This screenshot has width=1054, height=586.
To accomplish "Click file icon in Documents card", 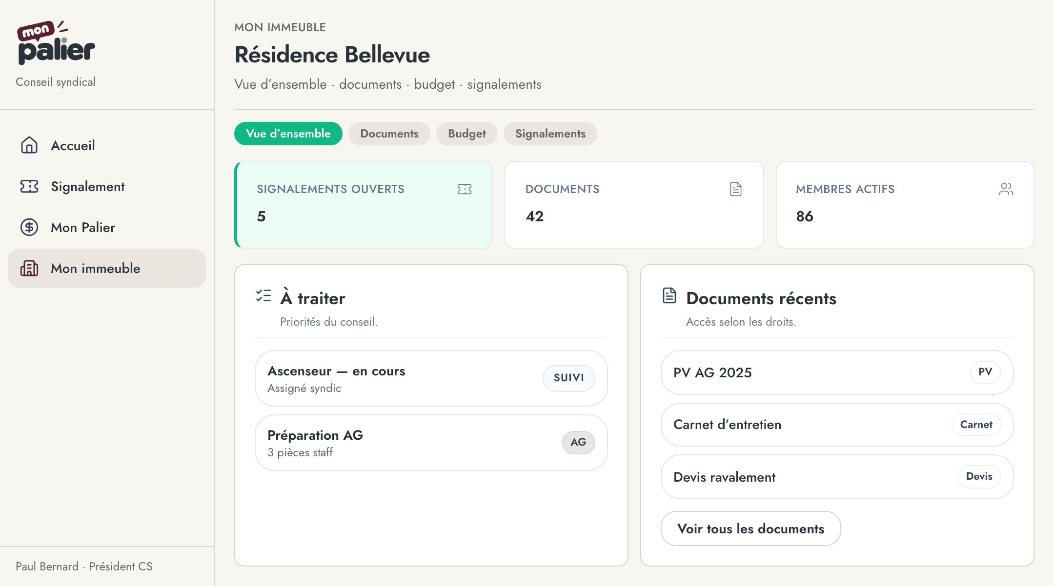I will pos(736,189).
